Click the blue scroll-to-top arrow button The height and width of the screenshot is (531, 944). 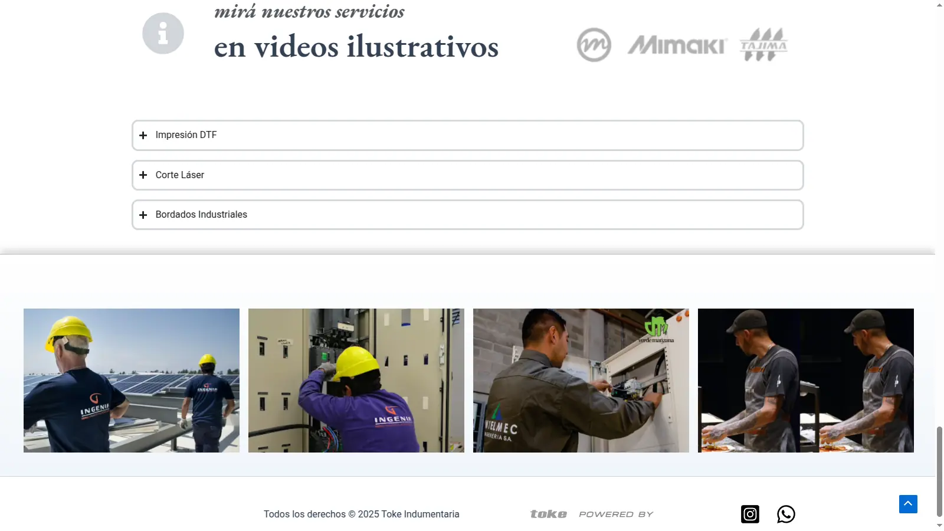coord(908,504)
